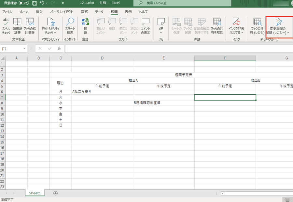Click Unshare Workbook (ブックの共有を解除)

(217, 26)
